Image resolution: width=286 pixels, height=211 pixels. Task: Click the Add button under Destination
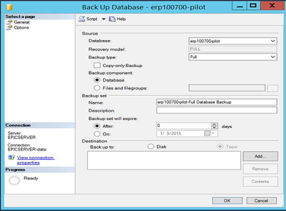261,156
